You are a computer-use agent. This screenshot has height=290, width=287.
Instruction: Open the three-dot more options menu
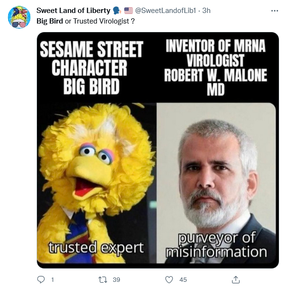275,11
